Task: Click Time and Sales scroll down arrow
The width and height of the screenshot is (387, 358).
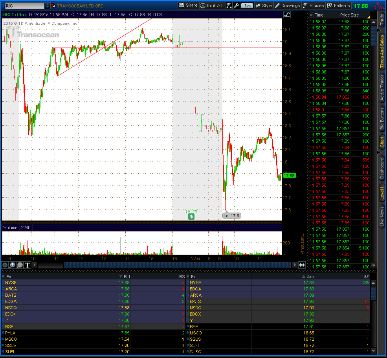Action: coord(374,265)
